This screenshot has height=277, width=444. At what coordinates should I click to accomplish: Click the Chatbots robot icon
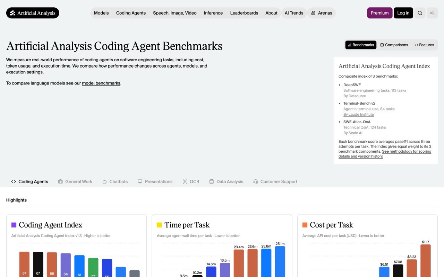104,181
